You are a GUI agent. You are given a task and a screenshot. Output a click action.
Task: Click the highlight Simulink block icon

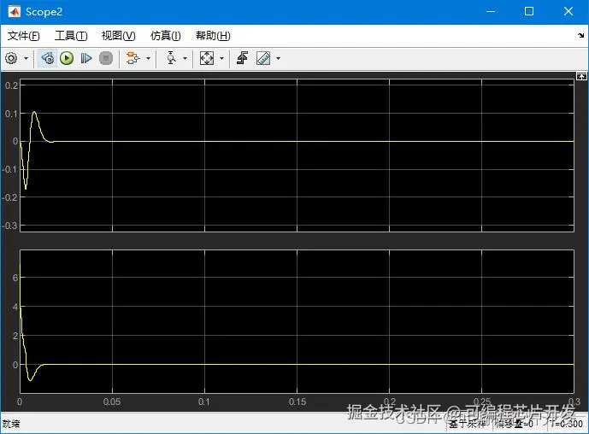pyautogui.click(x=47, y=58)
